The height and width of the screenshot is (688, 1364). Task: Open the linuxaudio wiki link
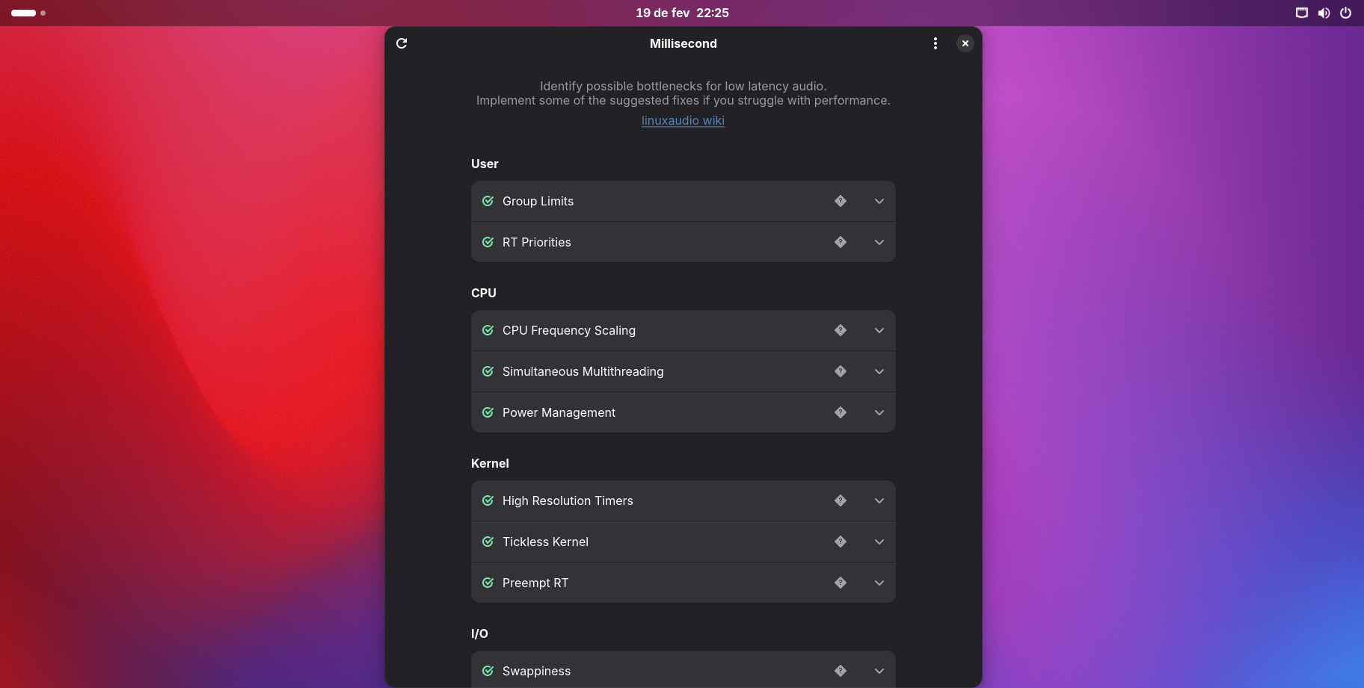click(x=683, y=120)
